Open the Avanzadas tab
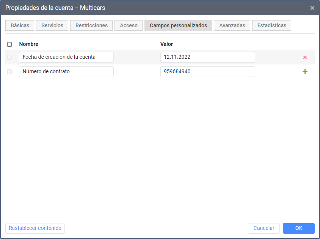This screenshot has height=239, width=320. 232,25
